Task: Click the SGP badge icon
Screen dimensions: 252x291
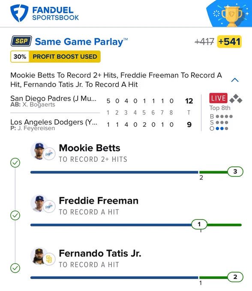Action: tap(21, 41)
